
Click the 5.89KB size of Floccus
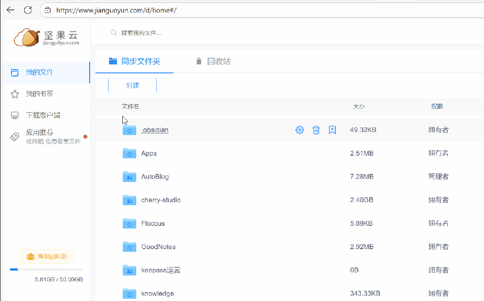tap(361, 223)
